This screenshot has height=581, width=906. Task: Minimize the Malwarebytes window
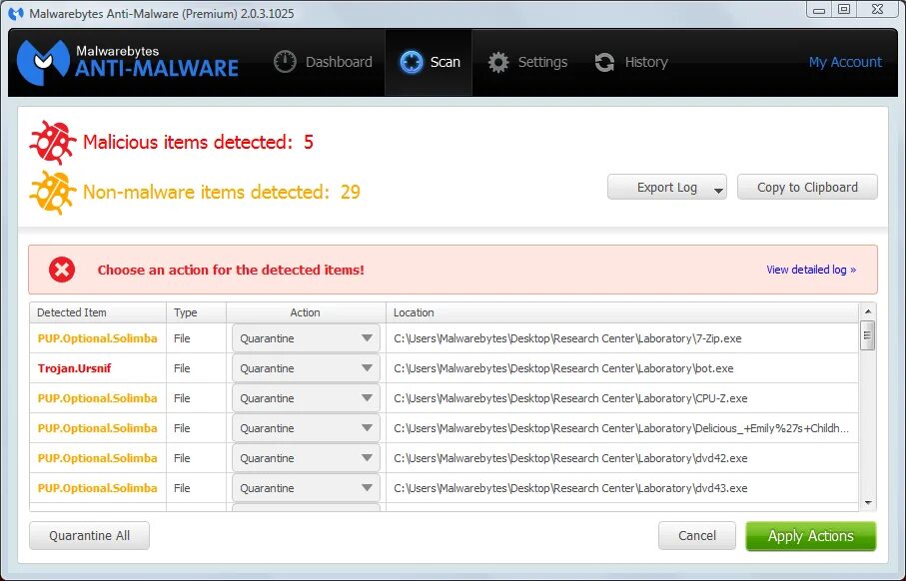[x=819, y=10]
